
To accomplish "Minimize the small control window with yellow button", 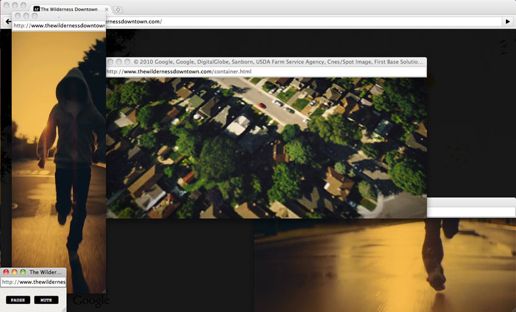I will tap(15, 272).
